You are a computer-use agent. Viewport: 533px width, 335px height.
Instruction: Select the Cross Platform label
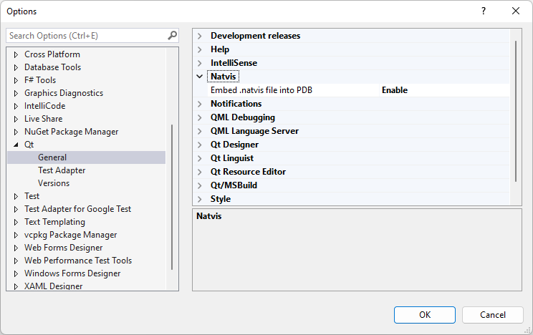52,54
